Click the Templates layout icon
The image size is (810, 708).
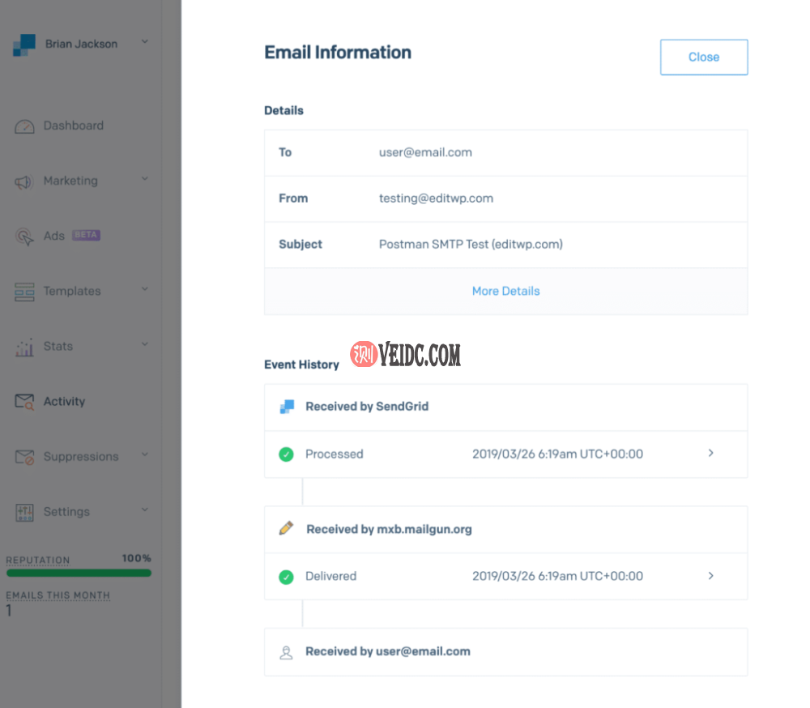coord(24,292)
